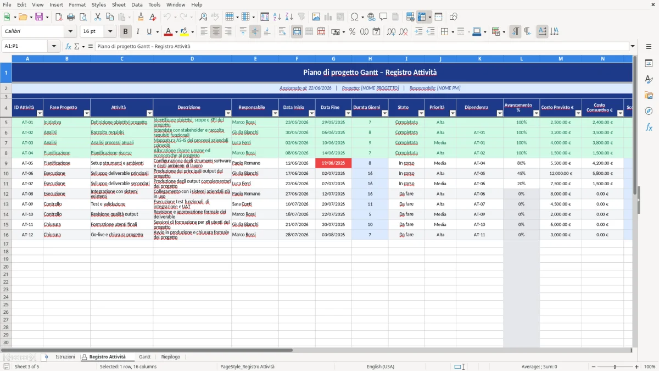This screenshot has height=371, width=659.
Task: Open the Fase Progetto filter dropdown
Action: pyautogui.click(x=86, y=113)
